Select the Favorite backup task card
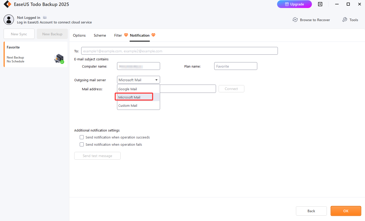The width and height of the screenshot is (365, 221). click(x=36, y=54)
